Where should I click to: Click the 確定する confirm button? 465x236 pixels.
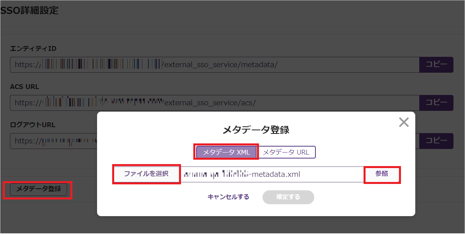288,197
